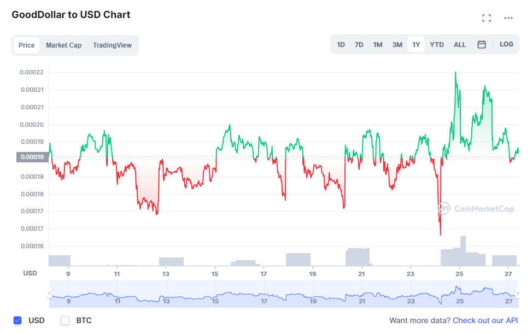Switch to the TradingView tab
The width and height of the screenshot is (532, 334).
click(112, 45)
